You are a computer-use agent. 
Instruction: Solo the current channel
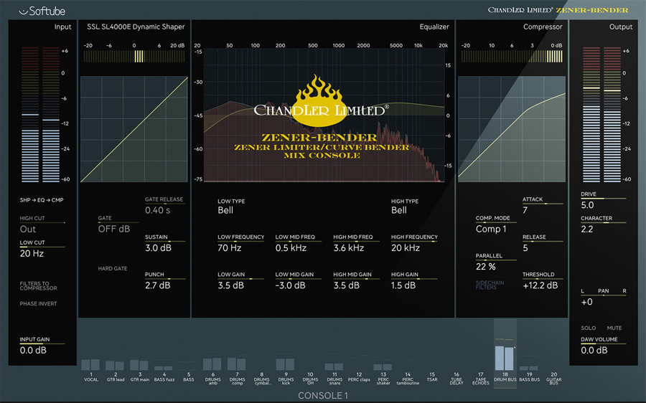[x=588, y=328]
